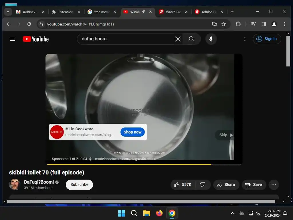Go back to previous page
The height and width of the screenshot is (220, 293).
tap(9, 24)
